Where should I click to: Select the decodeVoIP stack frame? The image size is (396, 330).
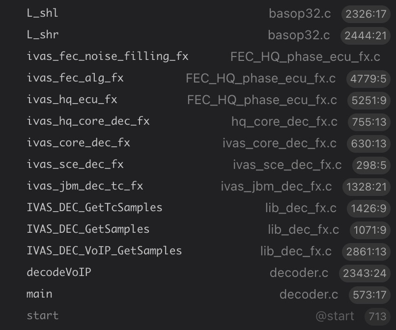58,272
